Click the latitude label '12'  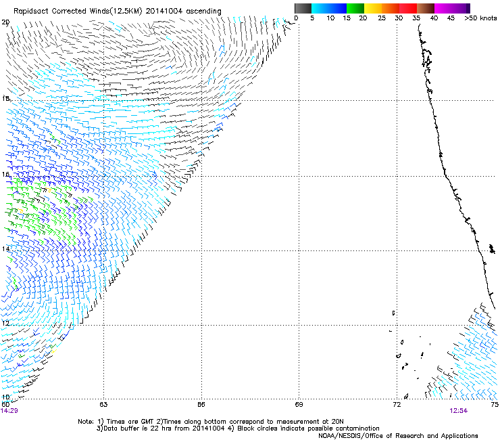pos(5,324)
